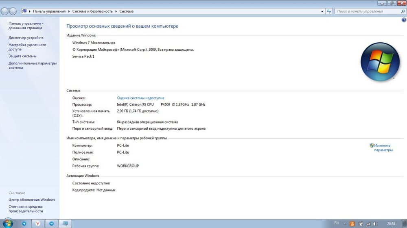The width and height of the screenshot is (407, 228).
Task: Click the computer icon in address bar
Action: [x=25, y=11]
